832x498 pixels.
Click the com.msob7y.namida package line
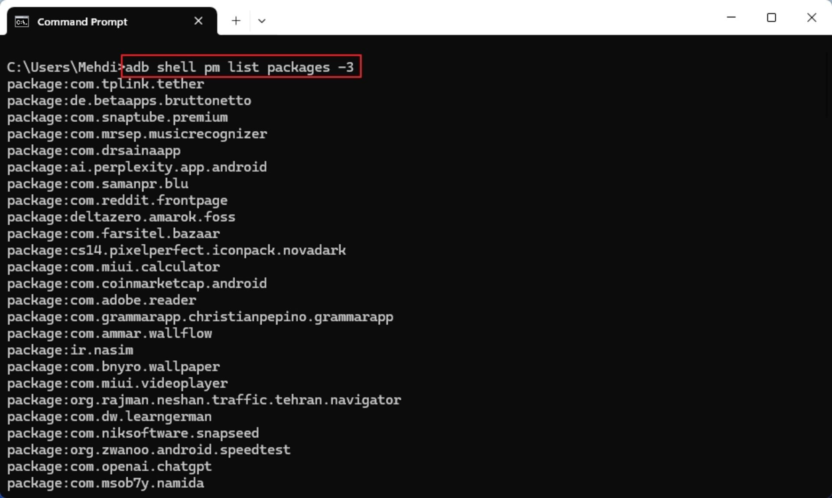pyautogui.click(x=106, y=483)
